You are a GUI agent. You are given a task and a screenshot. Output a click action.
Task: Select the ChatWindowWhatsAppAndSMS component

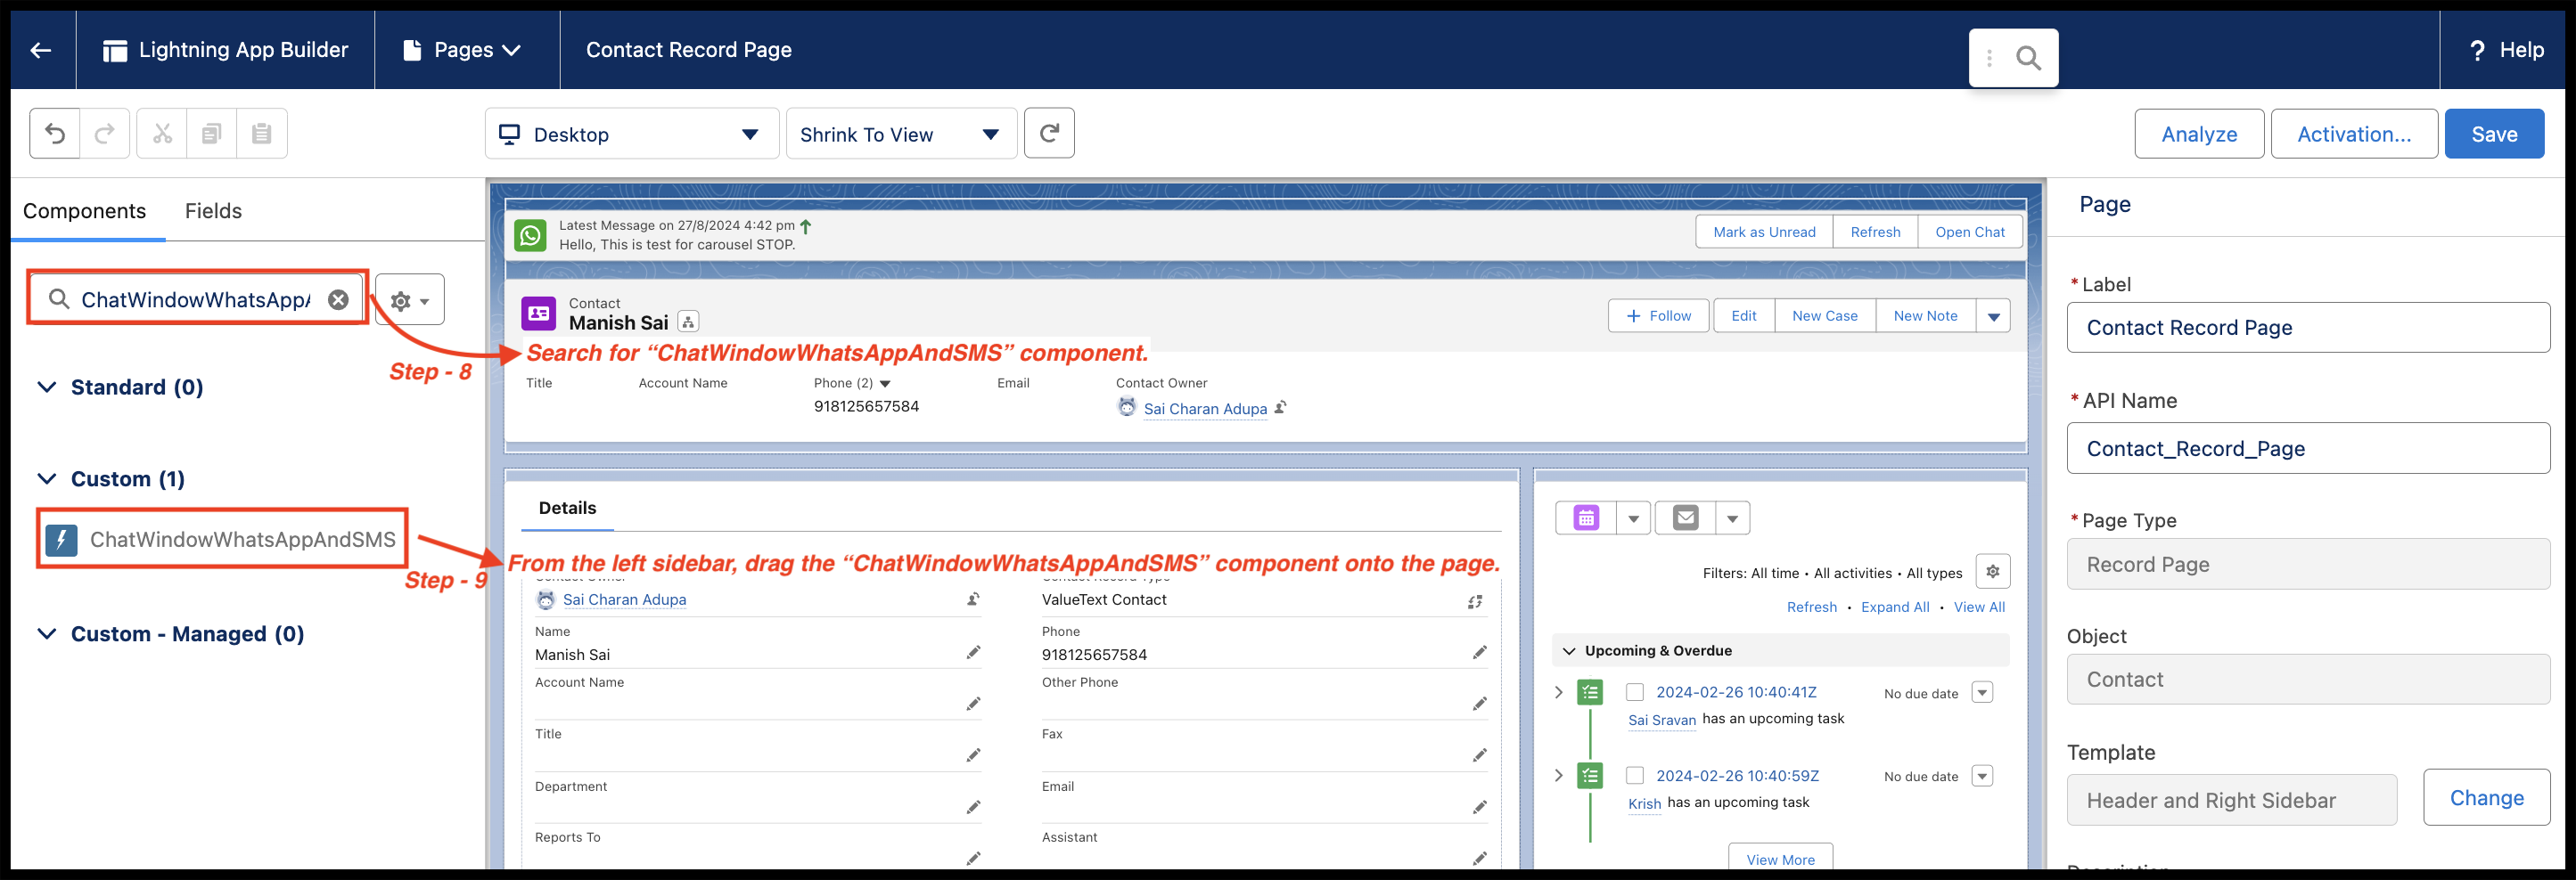tap(222, 540)
